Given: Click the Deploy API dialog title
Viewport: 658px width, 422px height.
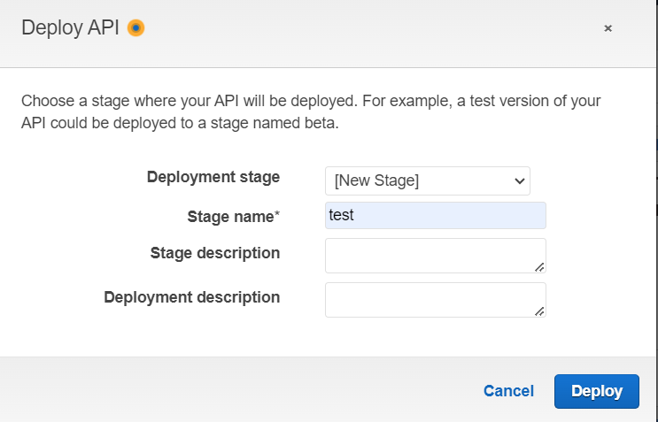Looking at the screenshot, I should click(x=71, y=28).
